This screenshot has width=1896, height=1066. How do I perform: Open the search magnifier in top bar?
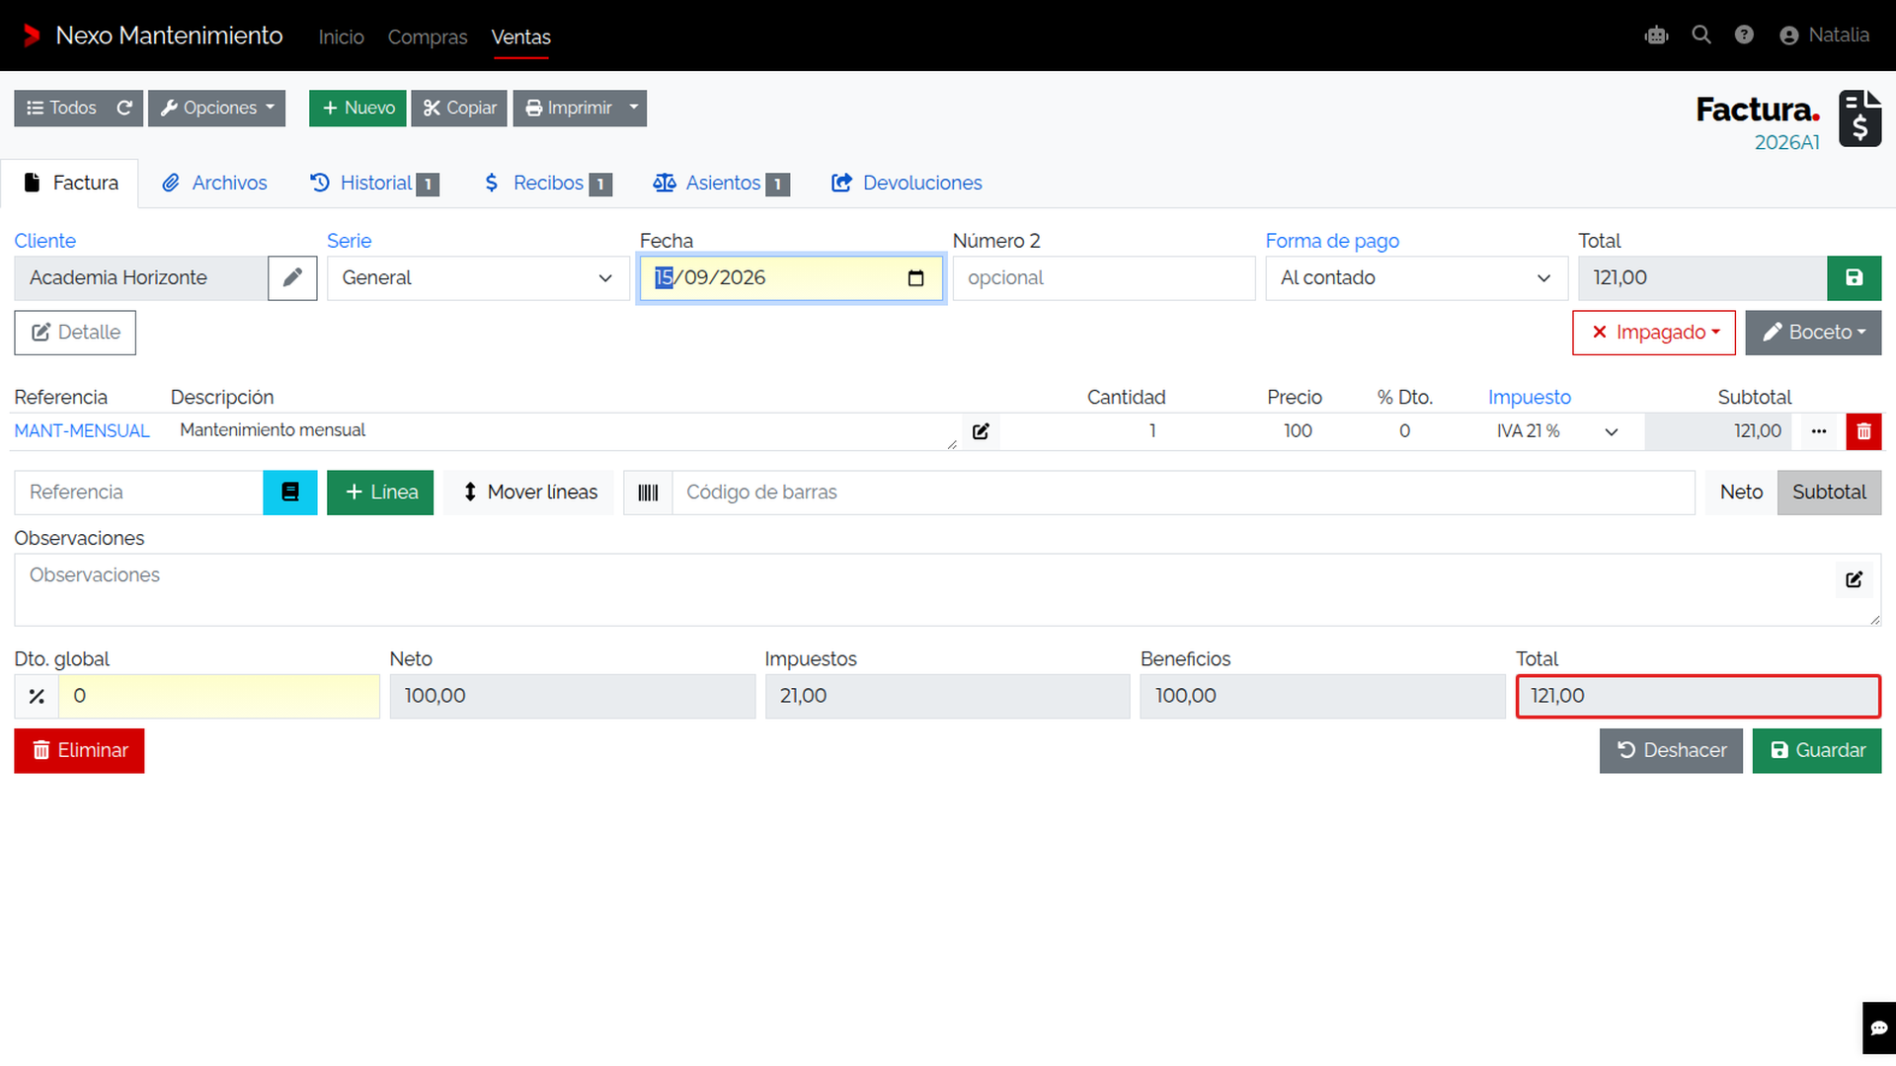click(1700, 36)
